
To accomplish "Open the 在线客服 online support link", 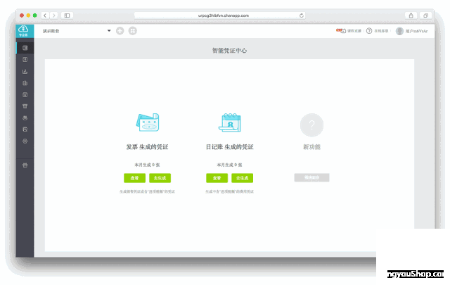I will coord(381,31).
